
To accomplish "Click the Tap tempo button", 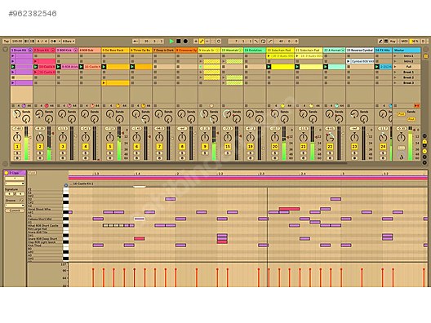I will tap(6, 42).
